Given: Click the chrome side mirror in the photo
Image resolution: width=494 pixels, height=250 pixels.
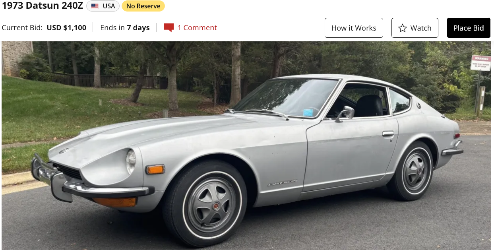Looking at the screenshot, I should (345, 113).
